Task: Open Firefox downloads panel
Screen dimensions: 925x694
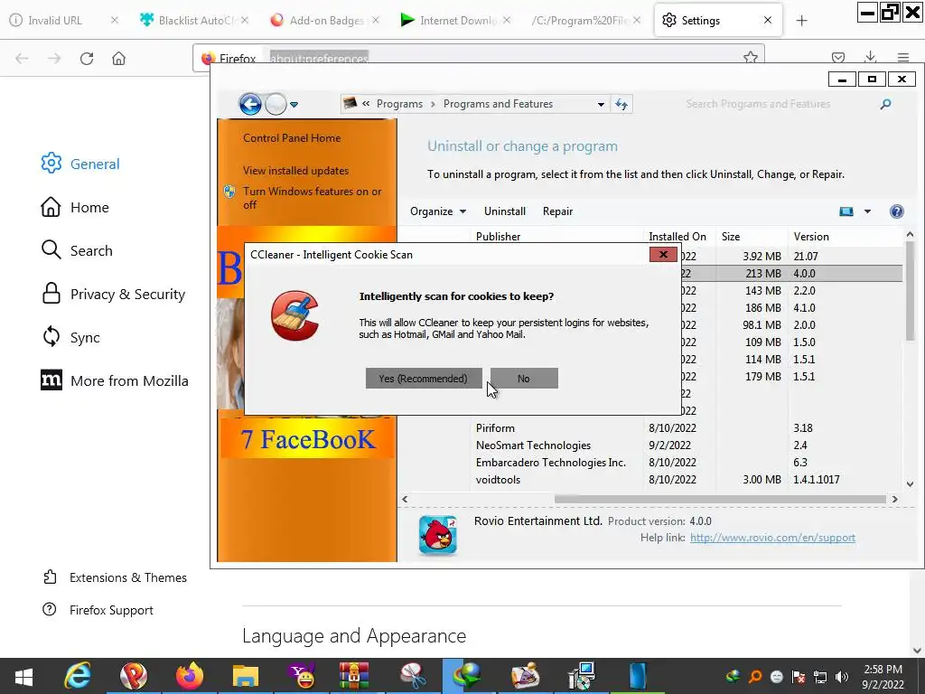Action: tap(870, 57)
